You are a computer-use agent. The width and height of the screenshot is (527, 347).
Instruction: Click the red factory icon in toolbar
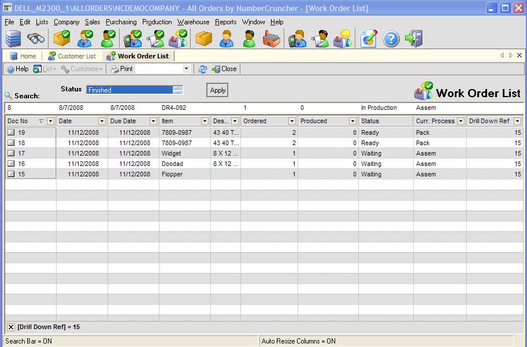(271, 39)
